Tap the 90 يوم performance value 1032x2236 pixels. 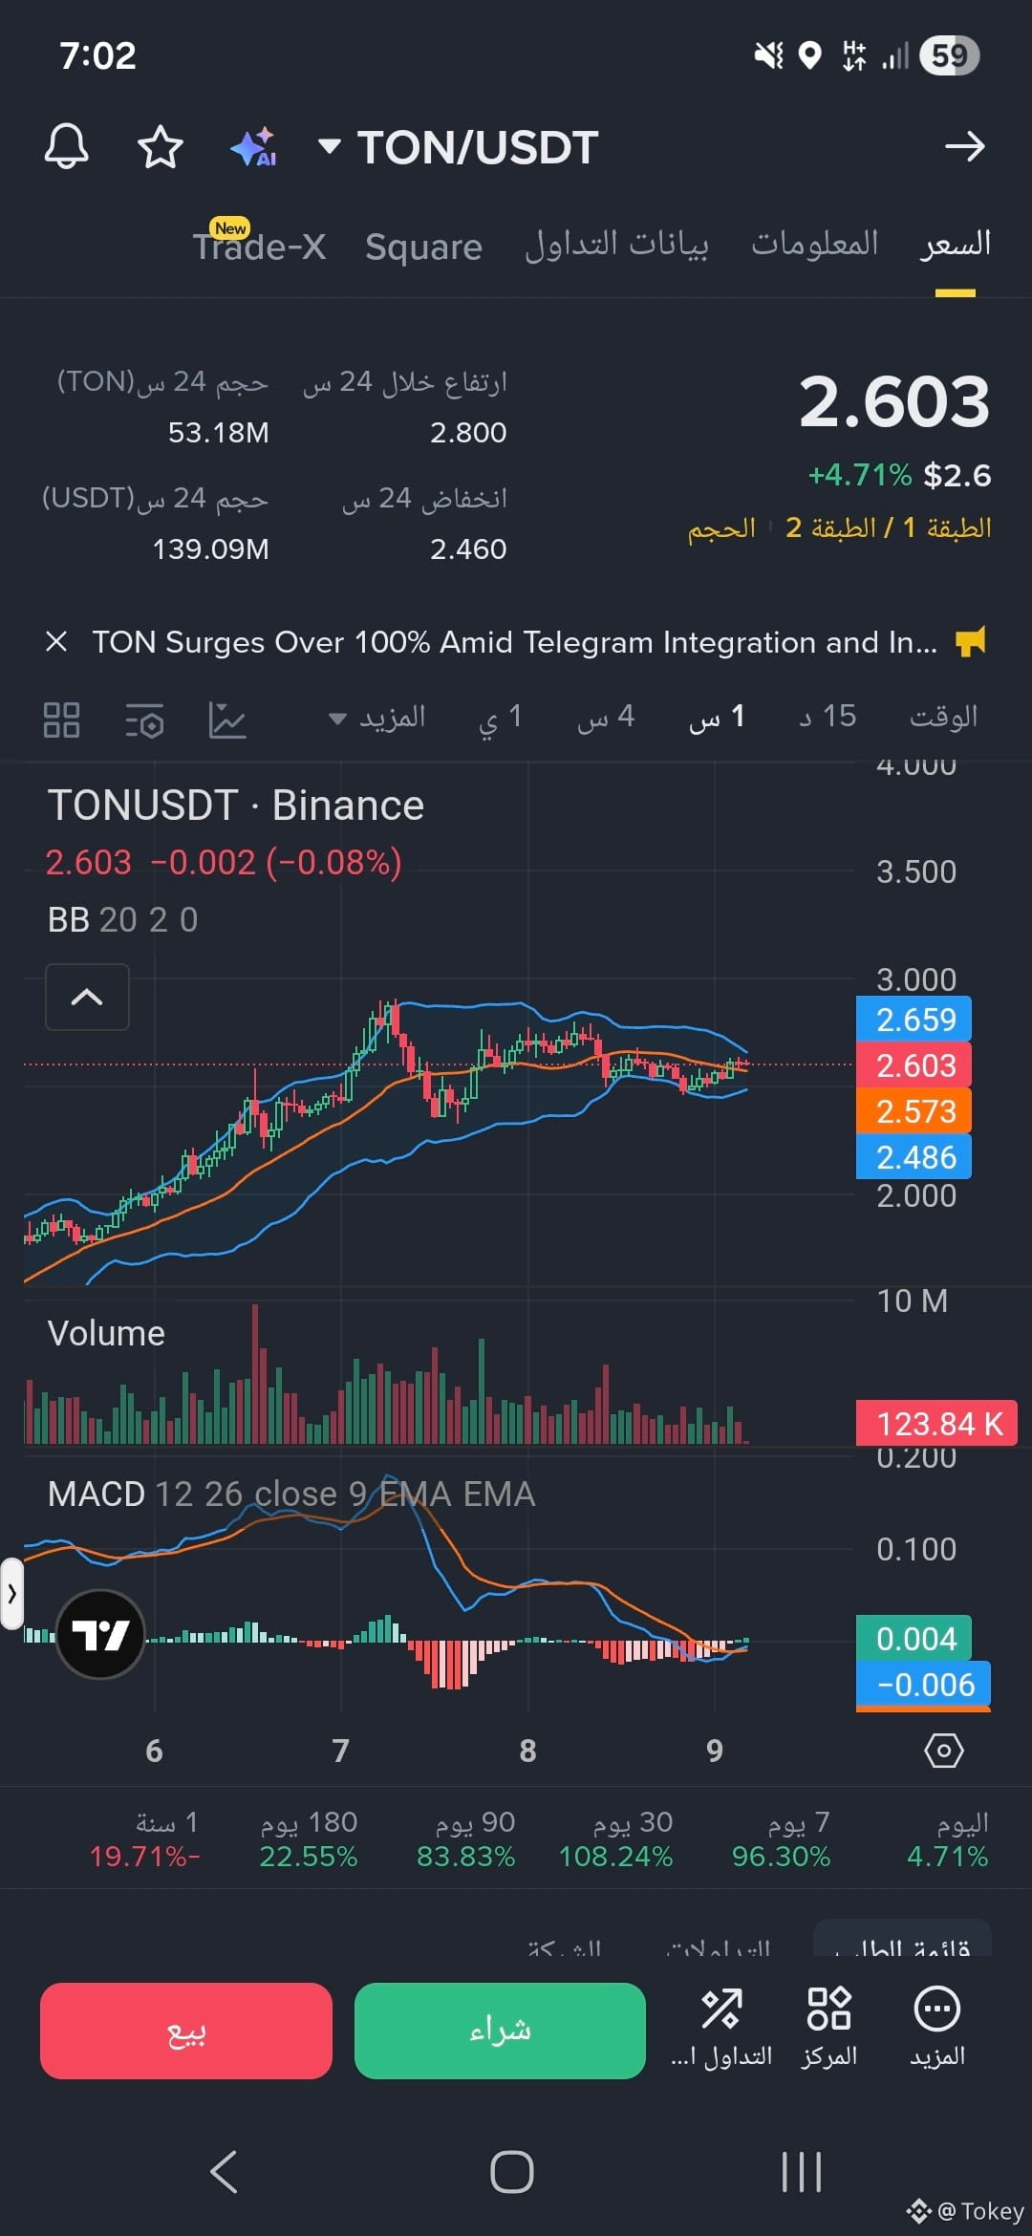(x=465, y=1857)
